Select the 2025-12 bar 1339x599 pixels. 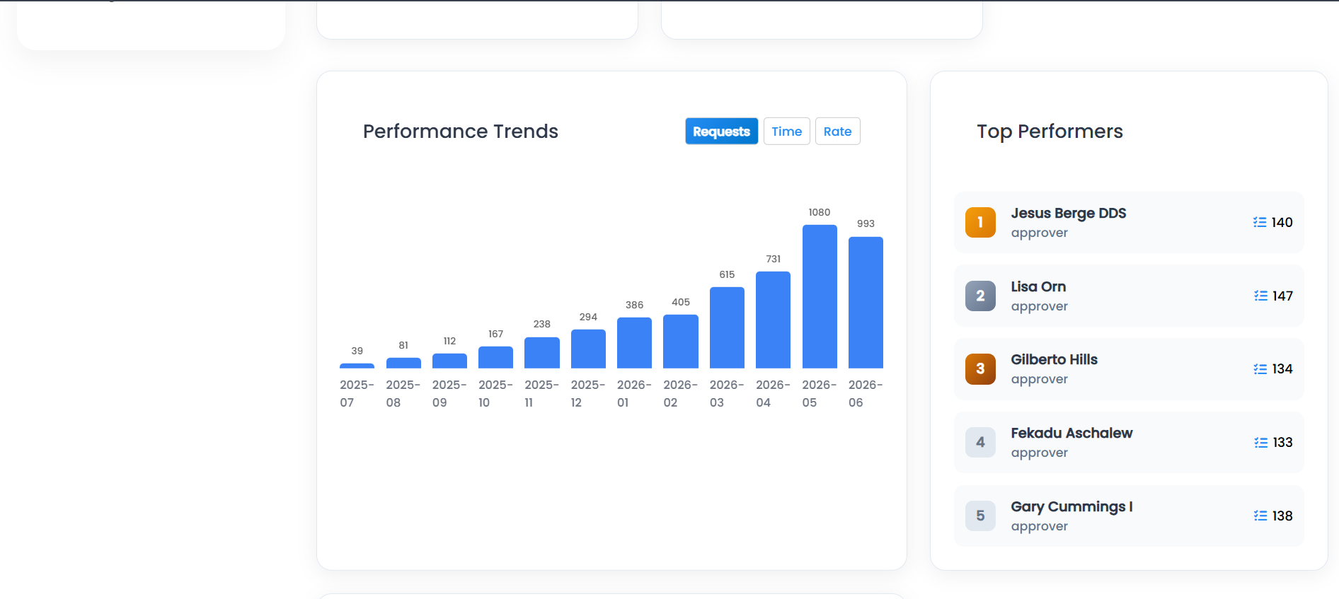tap(588, 349)
